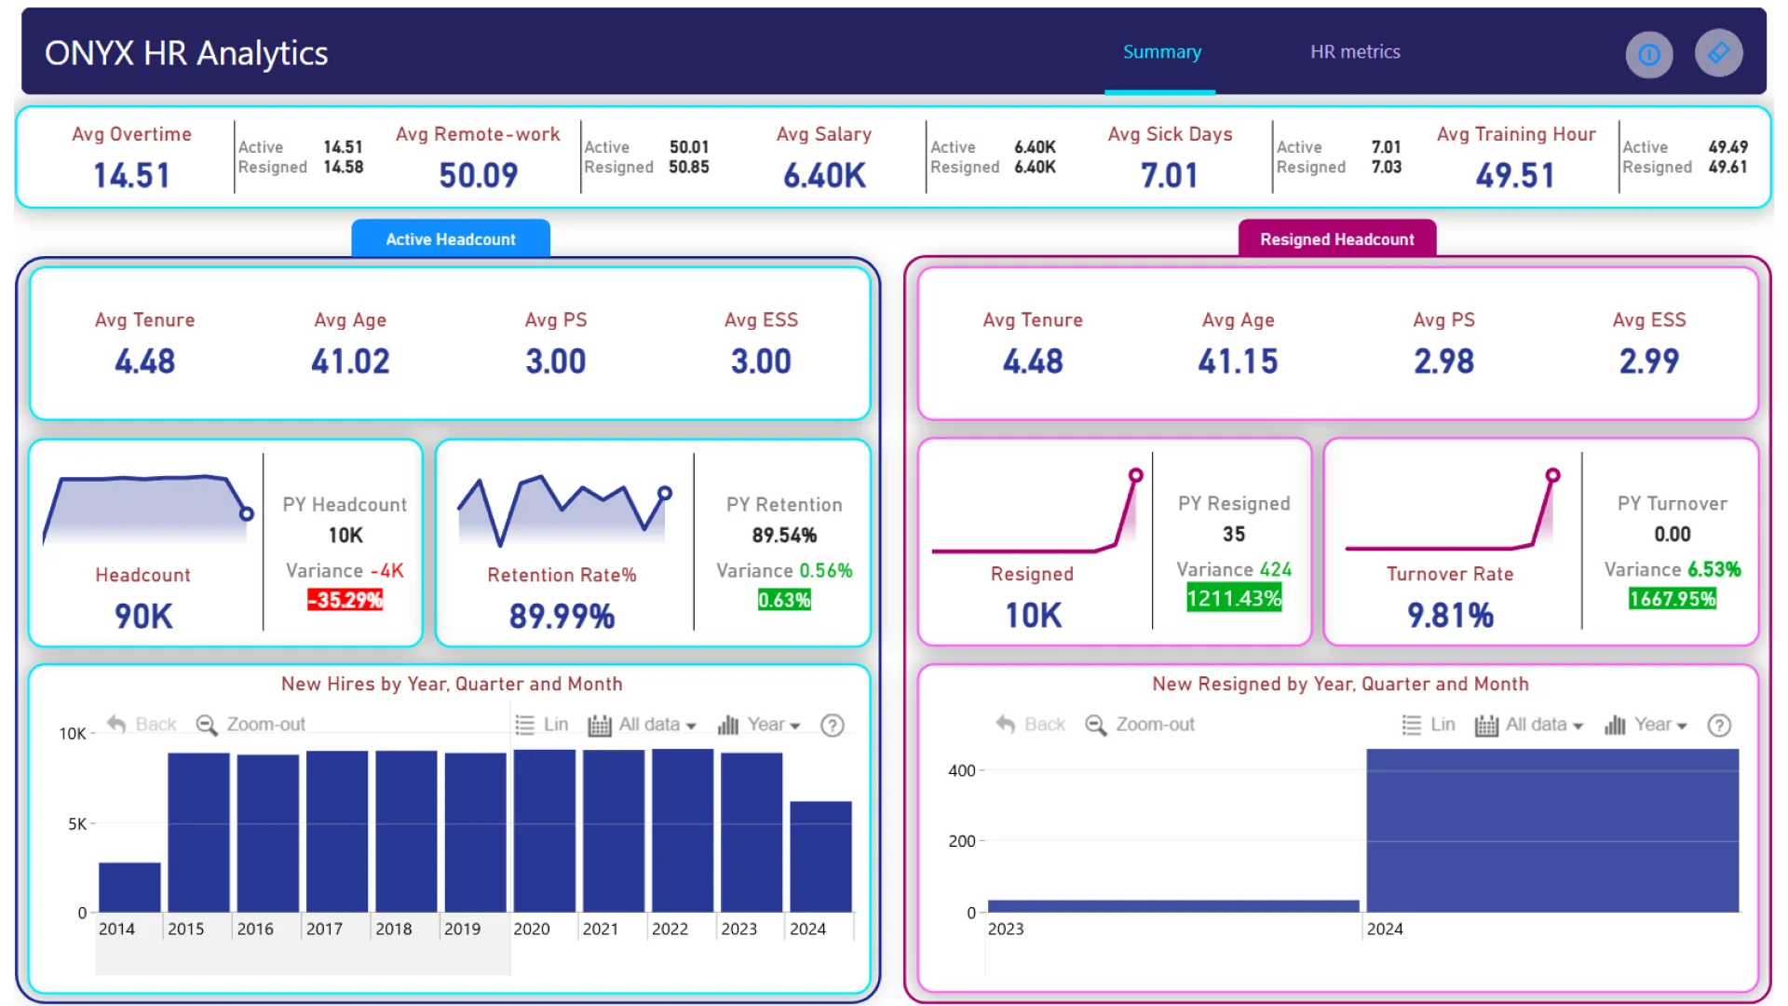Click the Headcount sparkline chart
Screen dimensions: 1788x1006
coord(147,510)
